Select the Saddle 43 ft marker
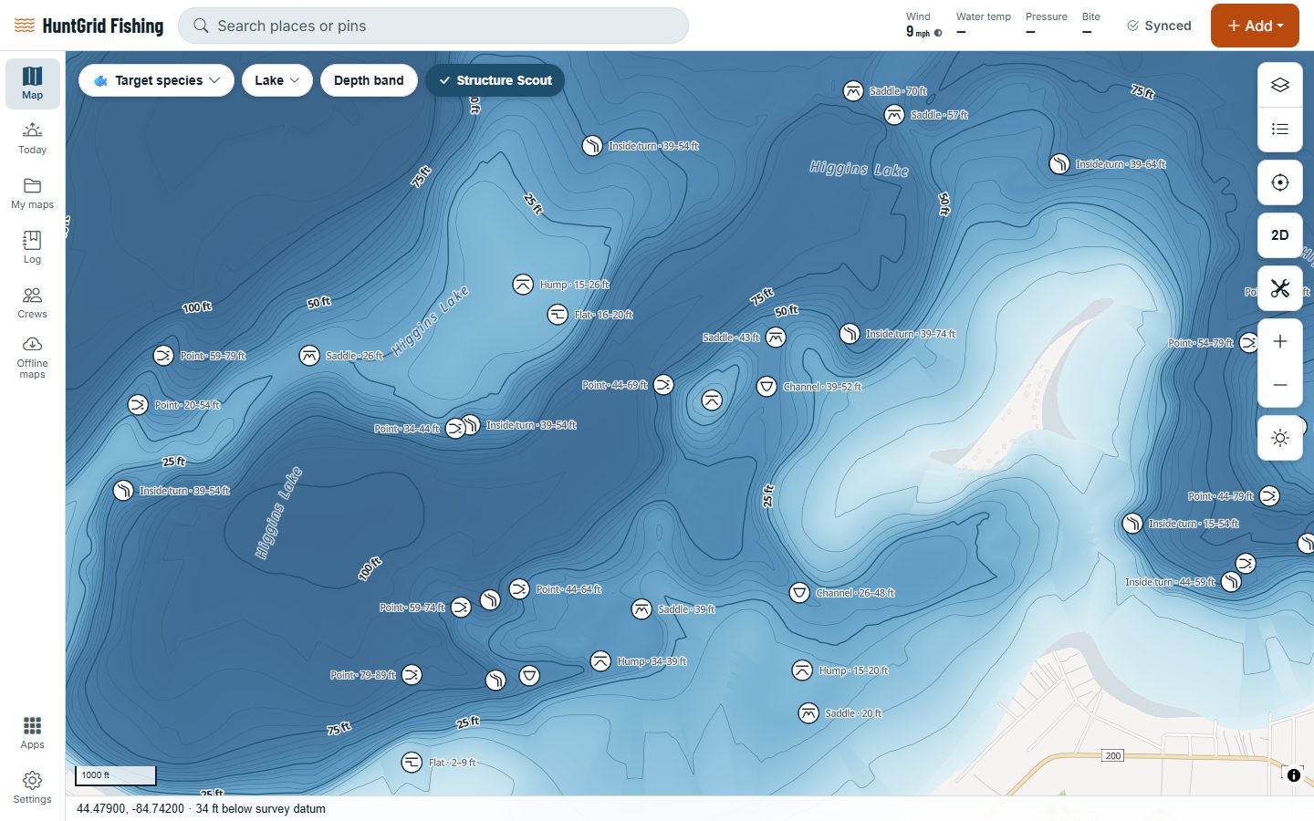Screen dimensions: 1314x821 [x=776, y=338]
